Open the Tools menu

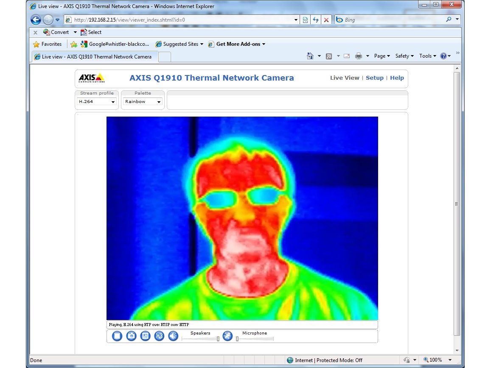[427, 56]
